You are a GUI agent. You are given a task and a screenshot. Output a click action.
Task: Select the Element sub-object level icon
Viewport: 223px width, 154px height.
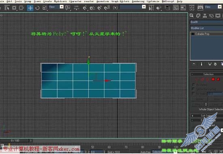coord(218,79)
